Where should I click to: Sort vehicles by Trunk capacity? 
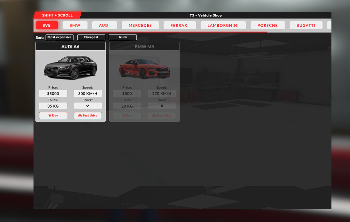tap(123, 37)
